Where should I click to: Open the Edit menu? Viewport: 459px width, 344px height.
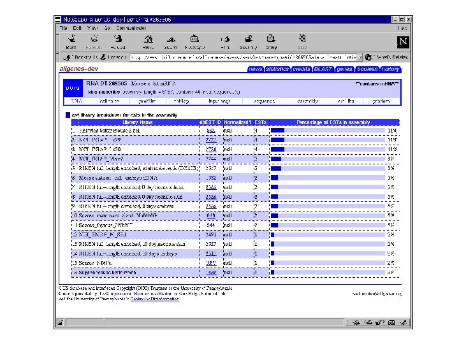coord(77,28)
